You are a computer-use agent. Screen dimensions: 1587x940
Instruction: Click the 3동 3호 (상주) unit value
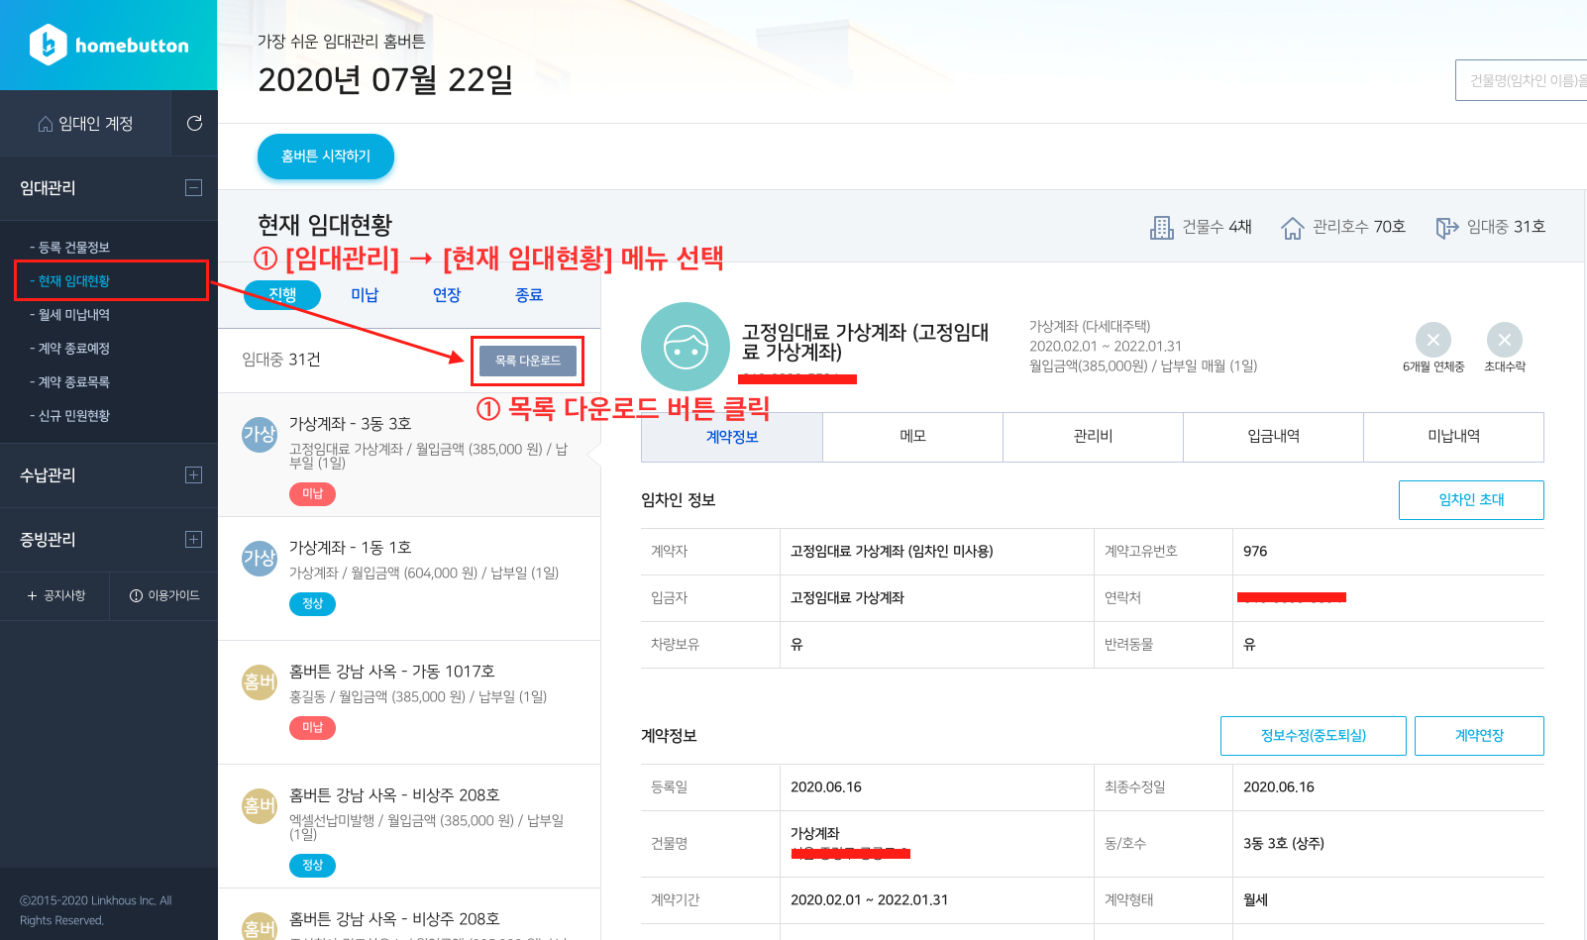click(1284, 844)
